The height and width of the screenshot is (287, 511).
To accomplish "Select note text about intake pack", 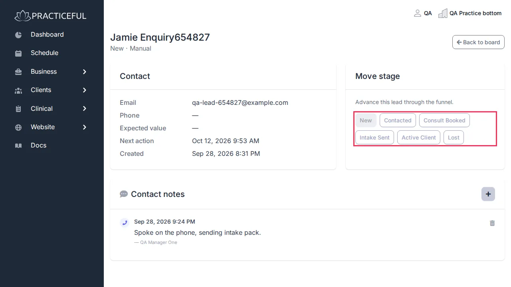I will 197,233.
